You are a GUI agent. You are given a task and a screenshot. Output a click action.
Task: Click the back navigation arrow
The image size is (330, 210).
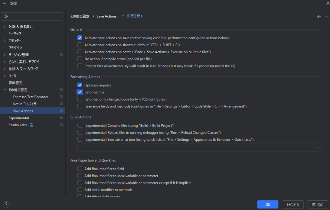pyautogui.click(x=319, y=16)
